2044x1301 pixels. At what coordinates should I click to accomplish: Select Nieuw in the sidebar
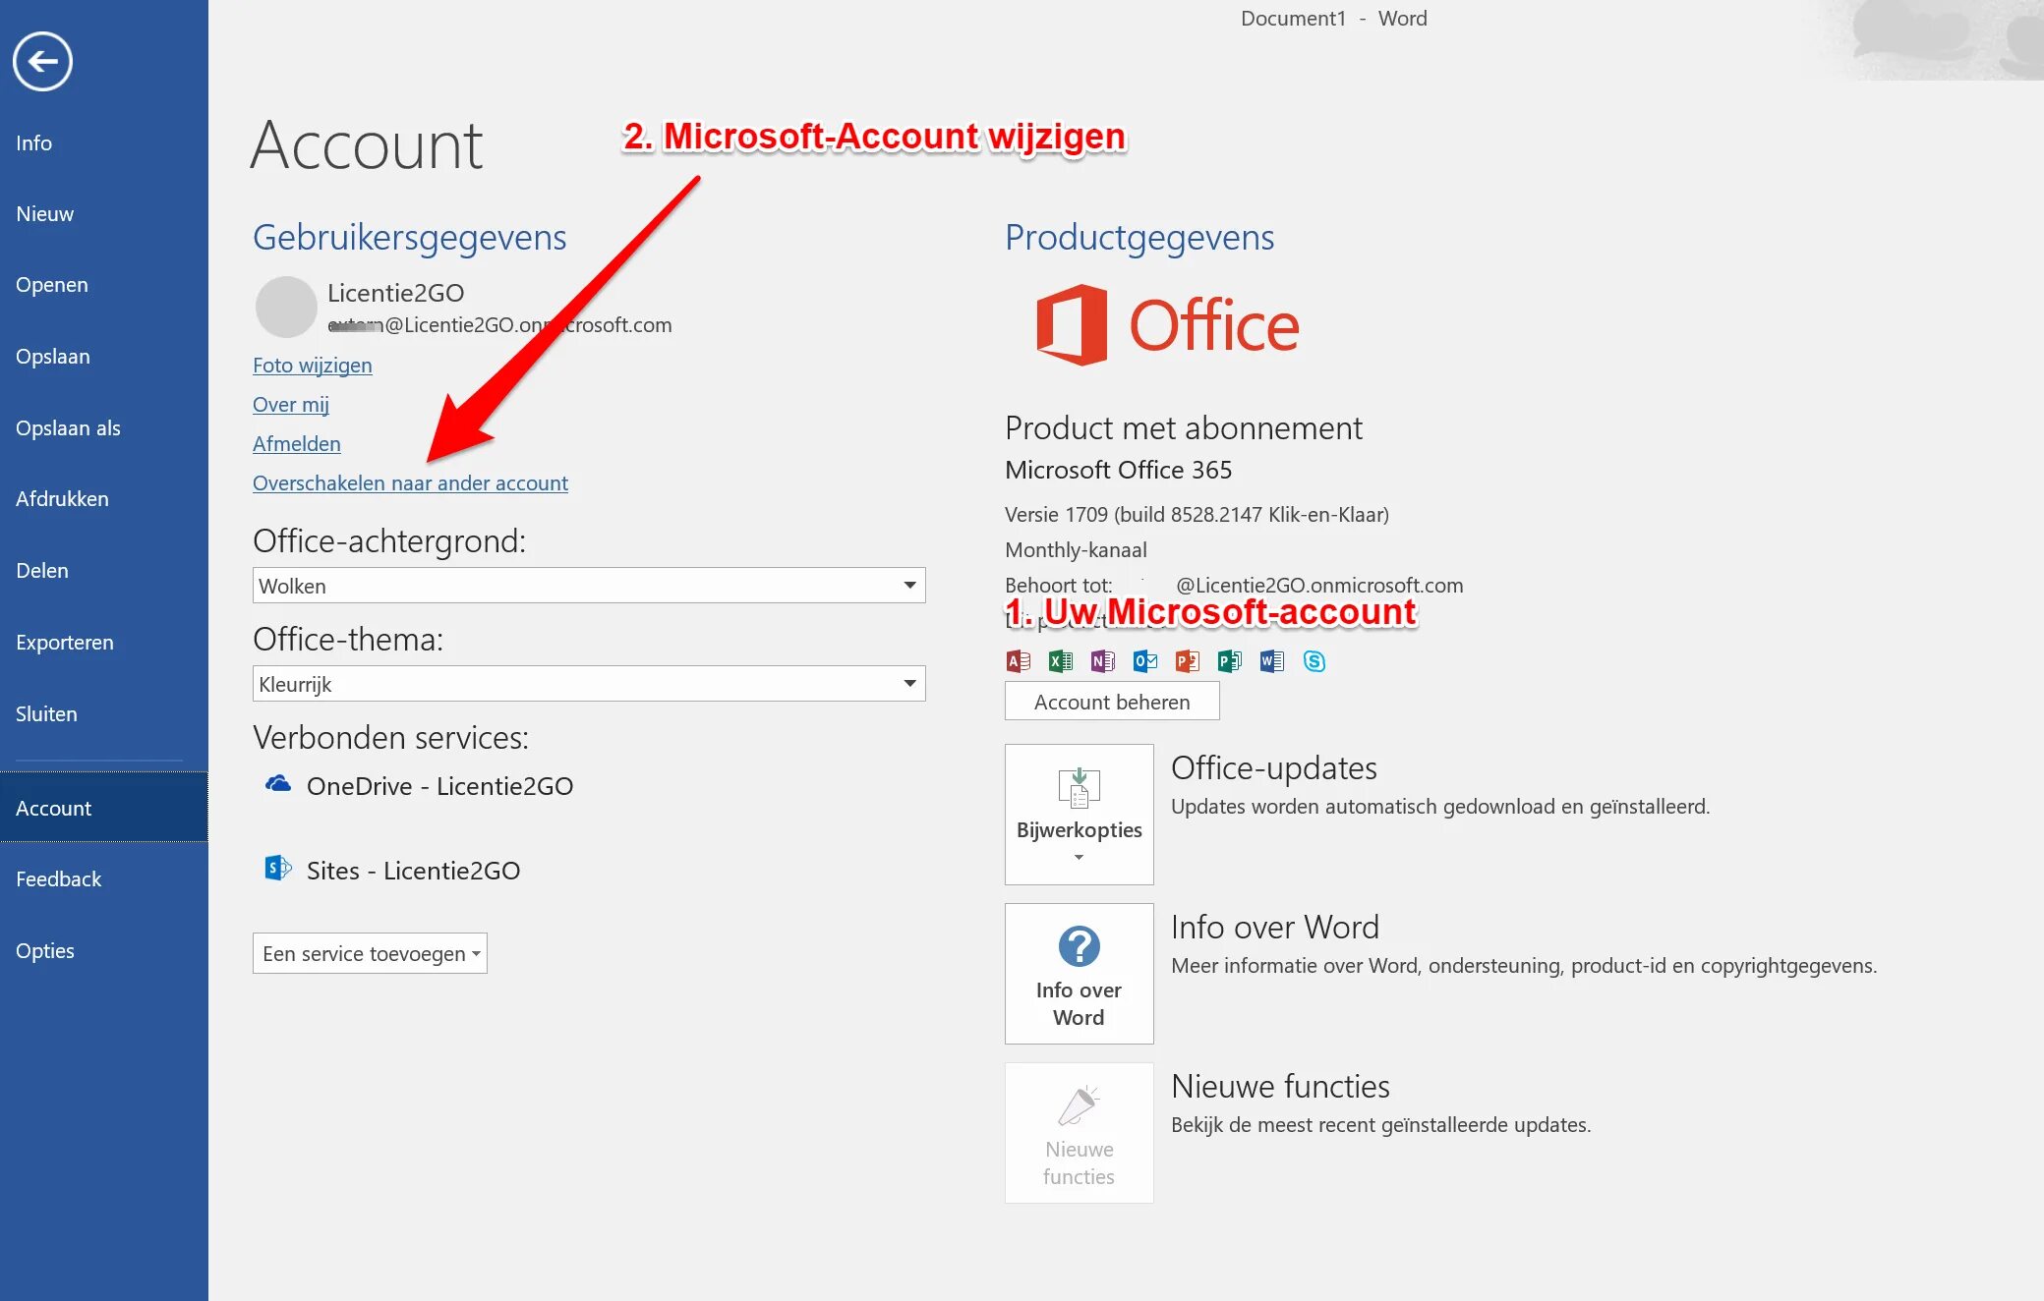coord(103,214)
